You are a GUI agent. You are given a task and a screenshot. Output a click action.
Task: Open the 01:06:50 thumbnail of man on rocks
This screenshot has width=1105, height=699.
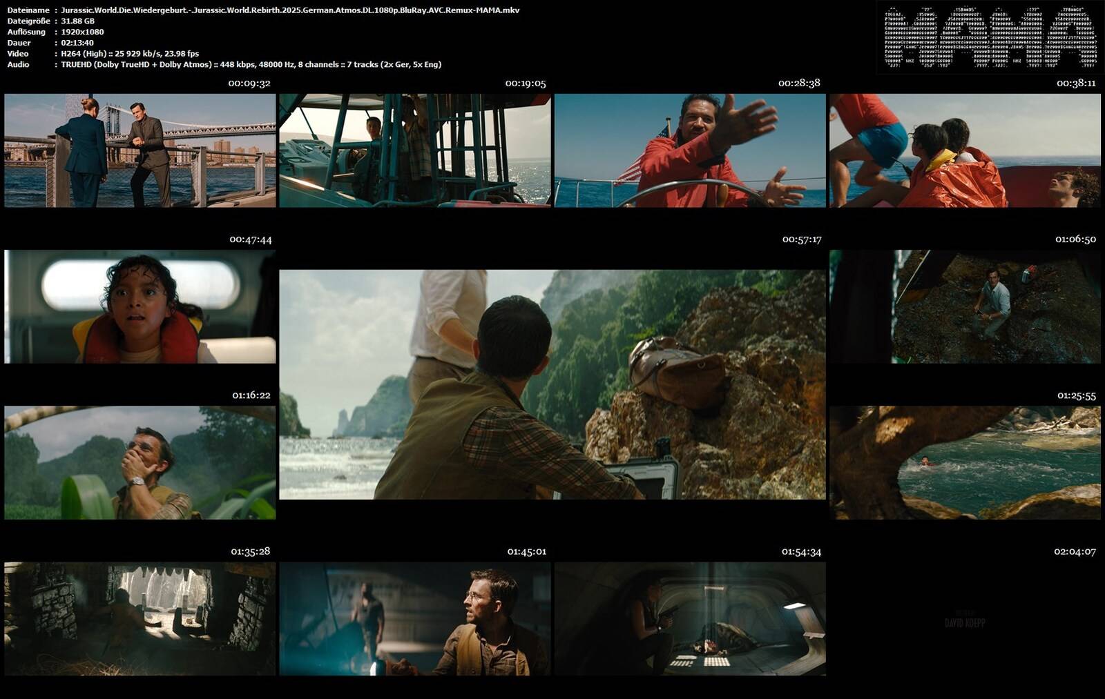pyautogui.click(x=965, y=306)
